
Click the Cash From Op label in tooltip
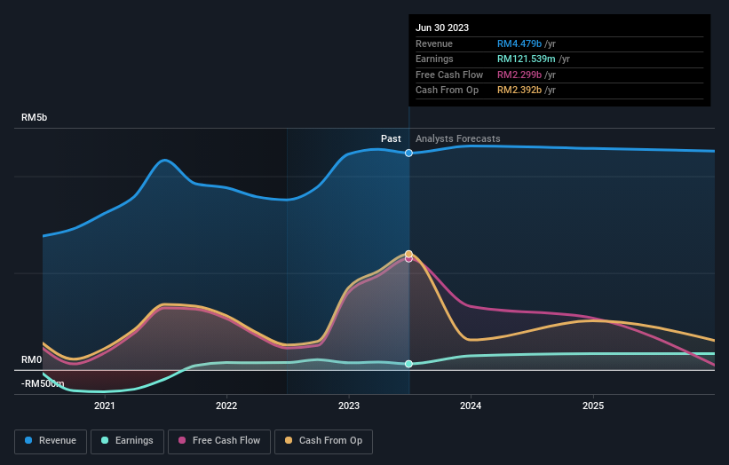[x=447, y=91]
